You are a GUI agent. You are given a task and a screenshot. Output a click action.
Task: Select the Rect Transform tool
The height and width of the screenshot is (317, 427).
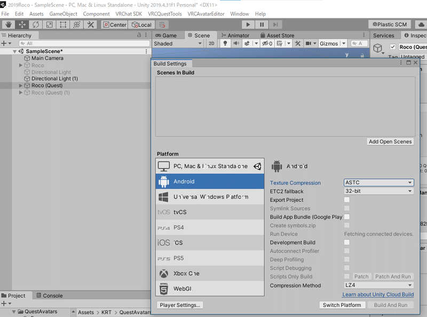pos(63,25)
